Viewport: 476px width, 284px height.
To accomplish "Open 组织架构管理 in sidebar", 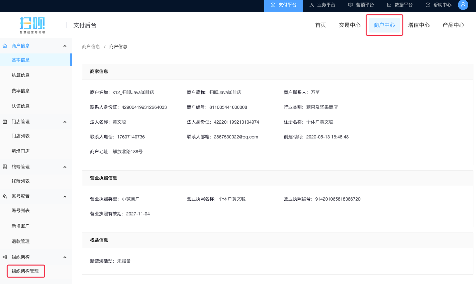I will pos(25,271).
